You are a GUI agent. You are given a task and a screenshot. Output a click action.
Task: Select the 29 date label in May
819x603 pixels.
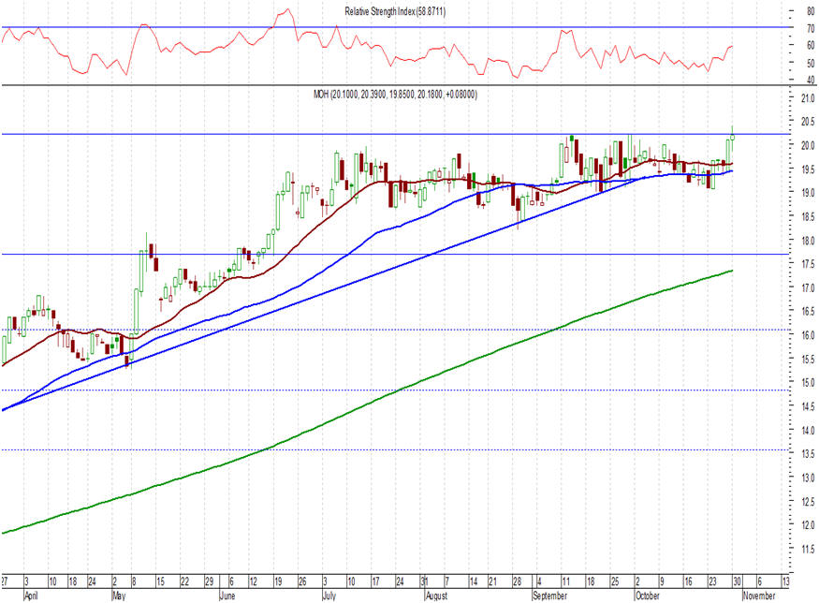pyautogui.click(x=209, y=581)
